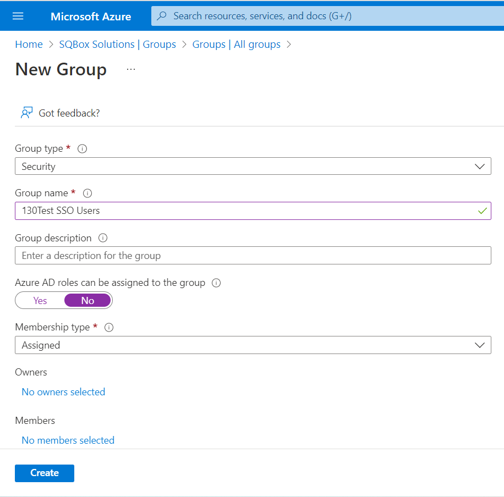Show info tooltip for Group description
Screen dimensions: 504x497
tap(103, 238)
